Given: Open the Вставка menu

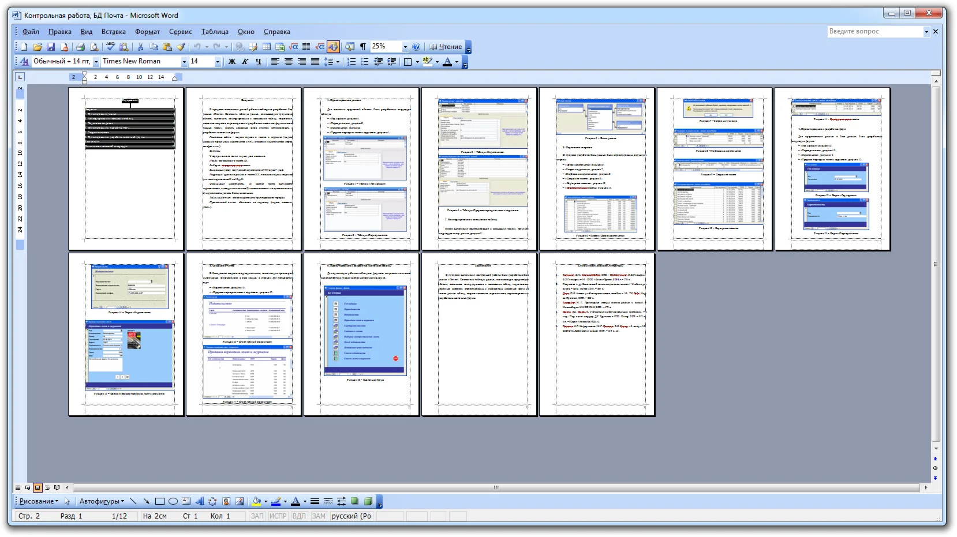Looking at the screenshot, I should pyautogui.click(x=113, y=32).
